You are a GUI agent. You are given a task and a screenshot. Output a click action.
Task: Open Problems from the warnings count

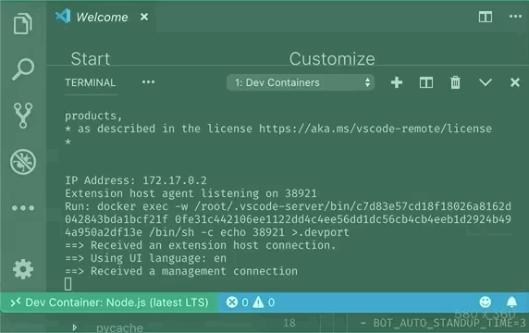pos(264,302)
